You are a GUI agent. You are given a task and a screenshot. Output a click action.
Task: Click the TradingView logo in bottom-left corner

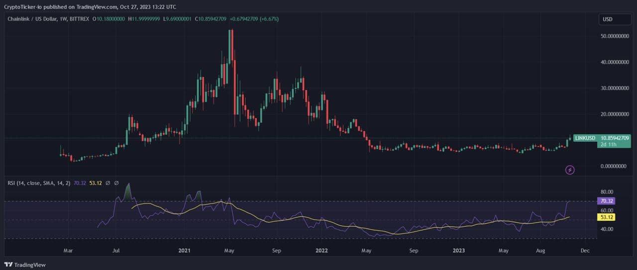pyautogui.click(x=25, y=265)
